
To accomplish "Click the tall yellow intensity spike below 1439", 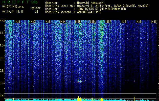I will [x=134, y=98].
